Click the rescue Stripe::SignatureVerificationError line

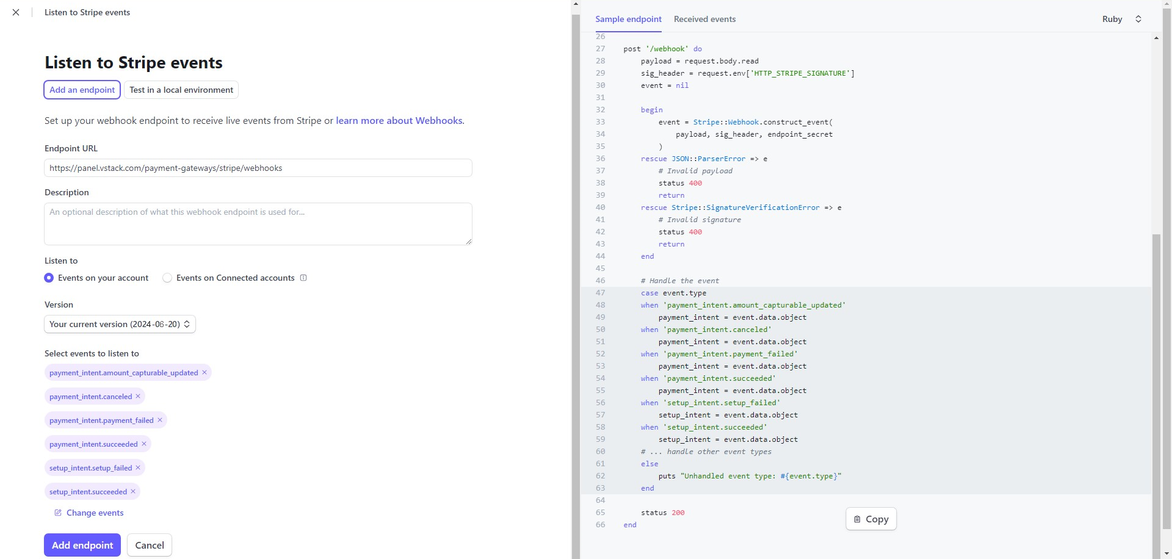pos(741,207)
